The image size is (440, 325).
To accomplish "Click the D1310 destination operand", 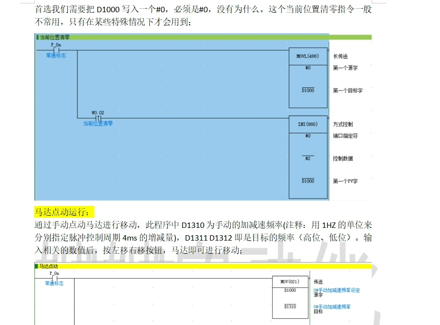I will click(290, 307).
